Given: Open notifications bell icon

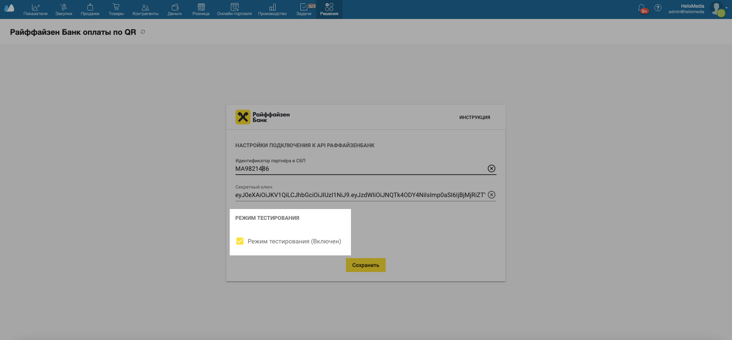Looking at the screenshot, I should [642, 8].
